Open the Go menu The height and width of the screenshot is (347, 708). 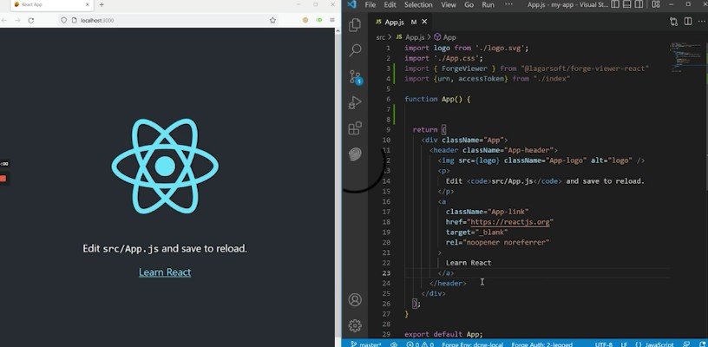point(469,4)
